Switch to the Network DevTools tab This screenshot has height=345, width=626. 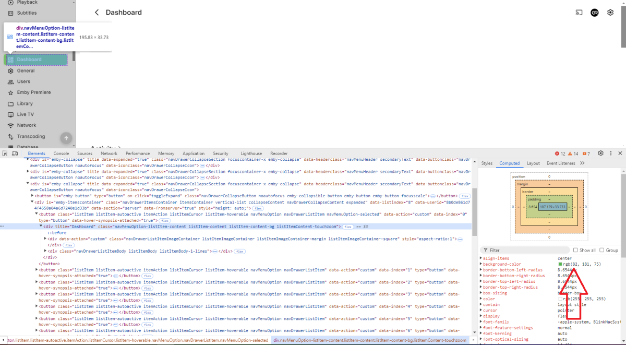pos(109,153)
